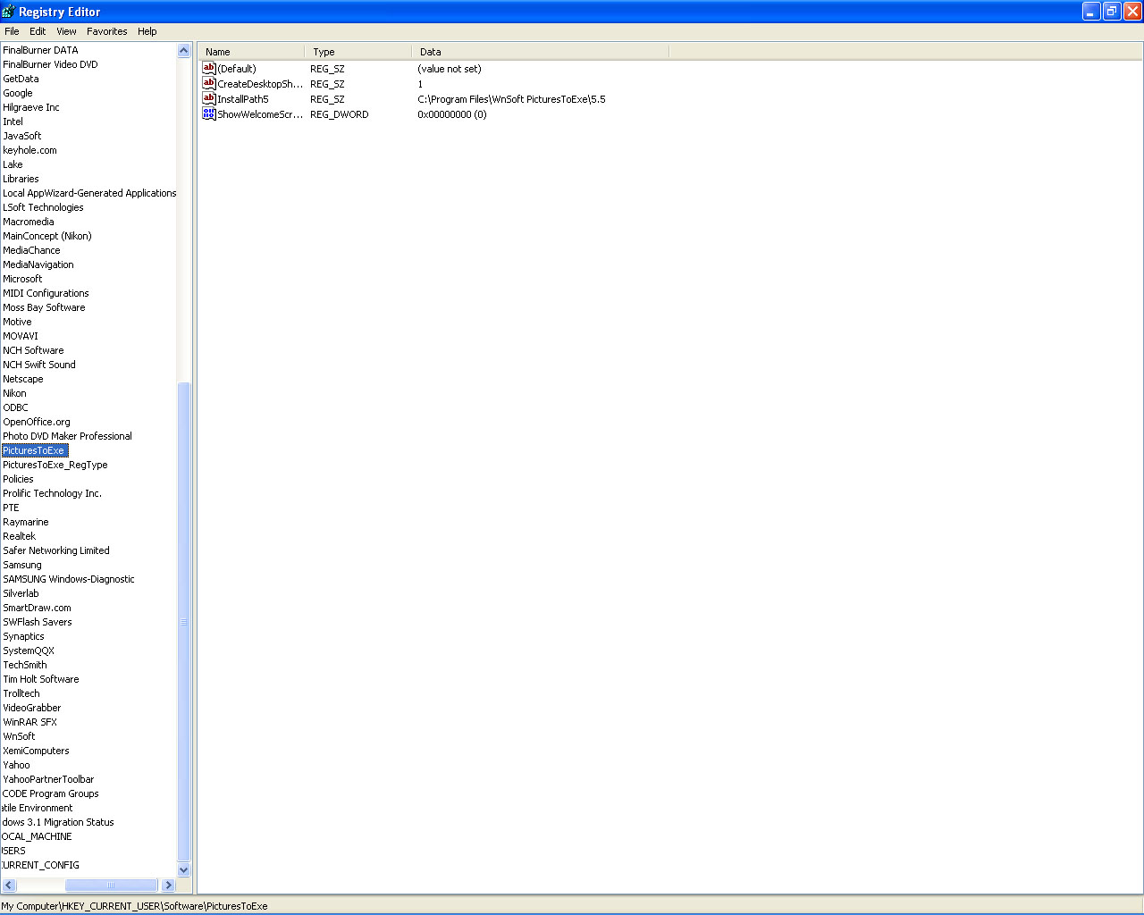Select the NCH Swift Sound key
This screenshot has width=1144, height=915.
(x=39, y=365)
